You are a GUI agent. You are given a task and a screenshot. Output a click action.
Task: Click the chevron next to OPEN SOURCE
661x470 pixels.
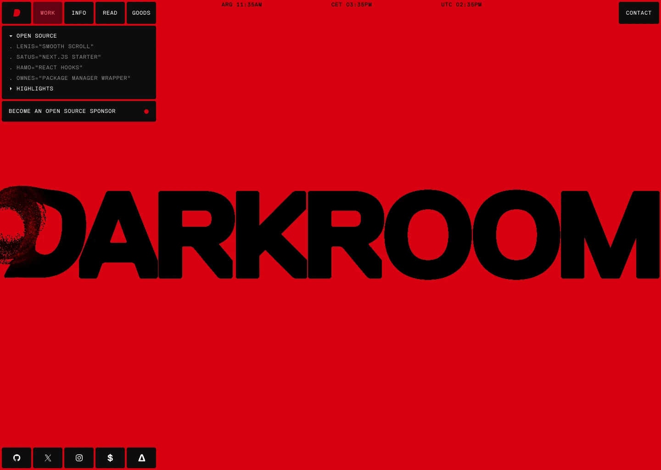pos(11,36)
